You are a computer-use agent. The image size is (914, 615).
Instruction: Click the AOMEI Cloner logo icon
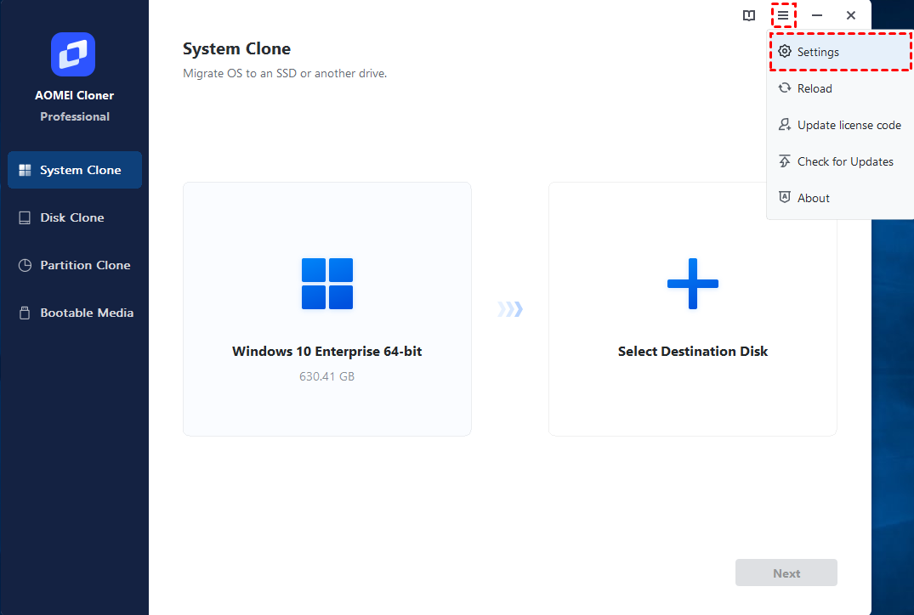point(73,54)
